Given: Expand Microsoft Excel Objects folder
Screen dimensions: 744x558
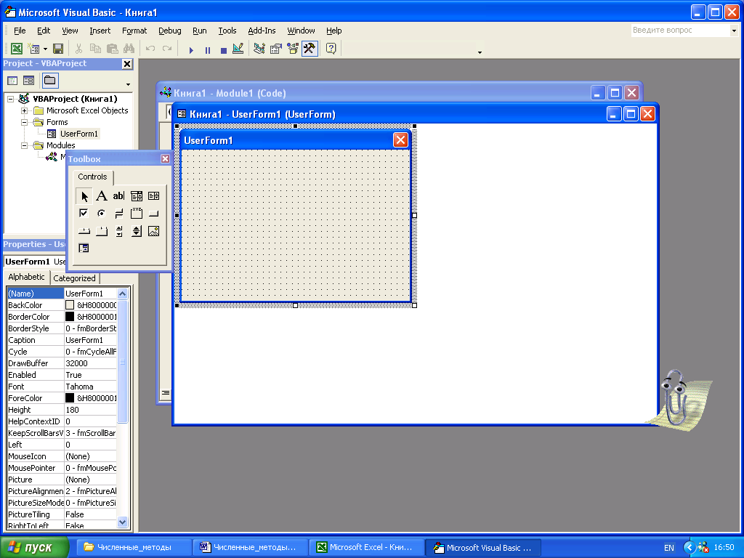Looking at the screenshot, I should (x=24, y=110).
